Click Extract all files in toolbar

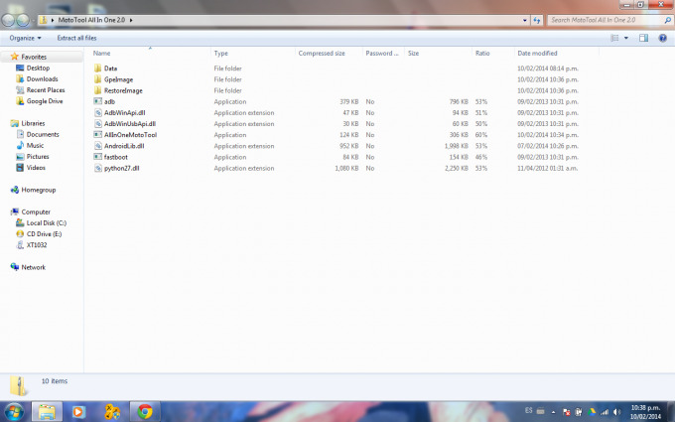coord(76,38)
